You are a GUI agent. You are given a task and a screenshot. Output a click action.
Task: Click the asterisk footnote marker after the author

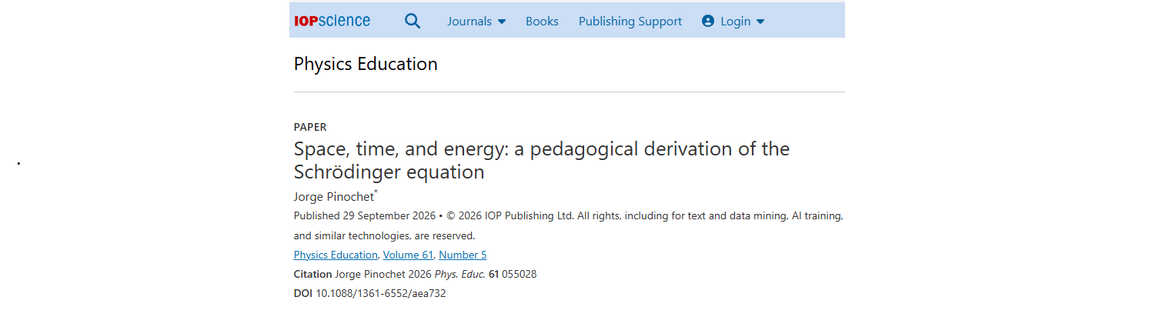tap(376, 192)
